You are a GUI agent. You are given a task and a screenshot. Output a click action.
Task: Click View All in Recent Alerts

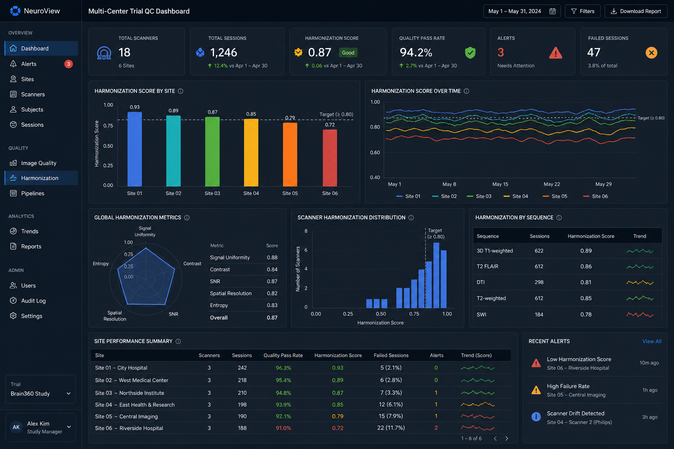click(652, 341)
